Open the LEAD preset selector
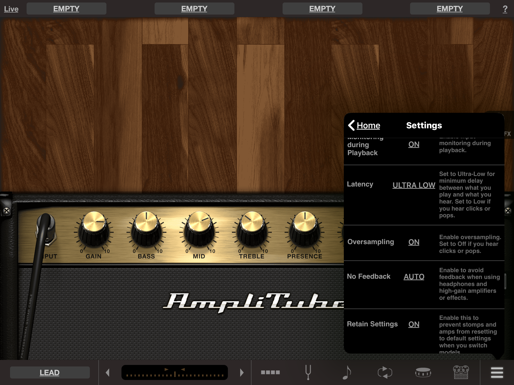This screenshot has height=385, width=514. [49, 373]
